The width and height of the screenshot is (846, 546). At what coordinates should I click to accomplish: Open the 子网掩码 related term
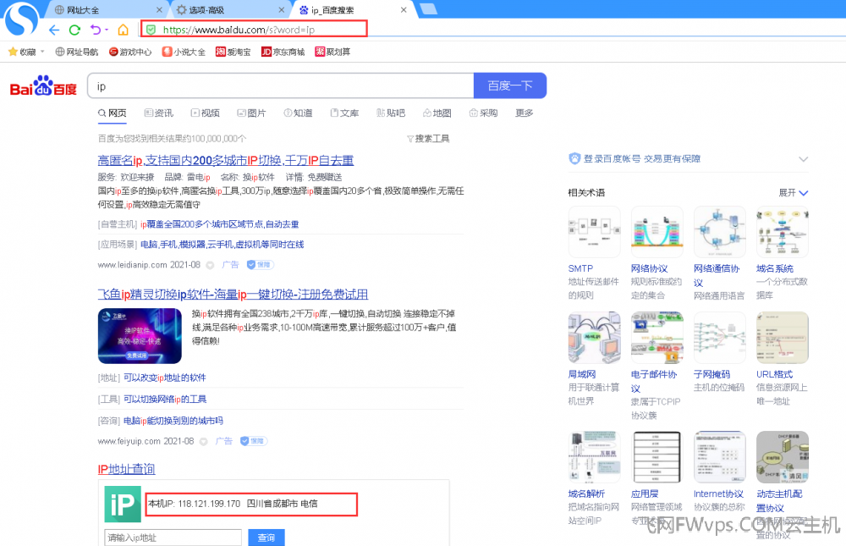tap(711, 374)
